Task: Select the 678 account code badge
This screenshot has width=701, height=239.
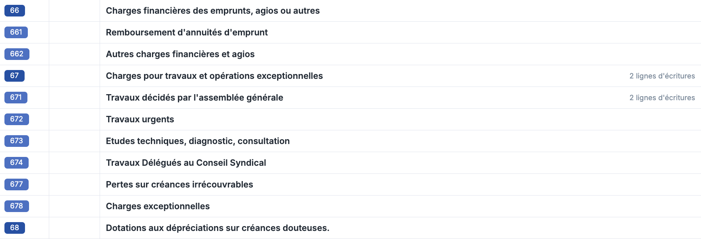Action: pyautogui.click(x=17, y=206)
